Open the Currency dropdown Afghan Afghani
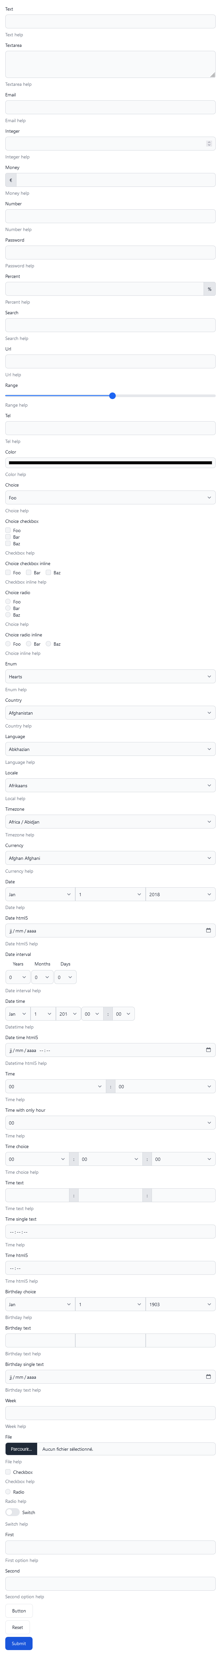 [x=110, y=858]
